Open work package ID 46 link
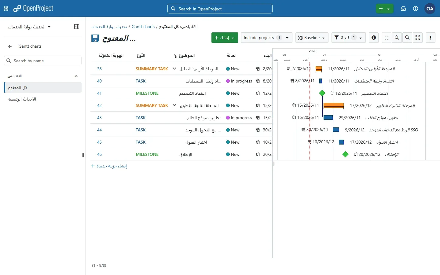440x275 pixels. (x=100, y=154)
